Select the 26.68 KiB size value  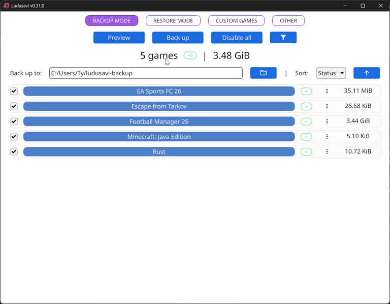[358, 106]
